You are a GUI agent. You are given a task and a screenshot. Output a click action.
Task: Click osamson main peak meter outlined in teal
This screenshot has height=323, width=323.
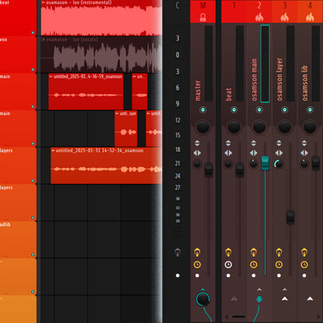[x=265, y=64]
